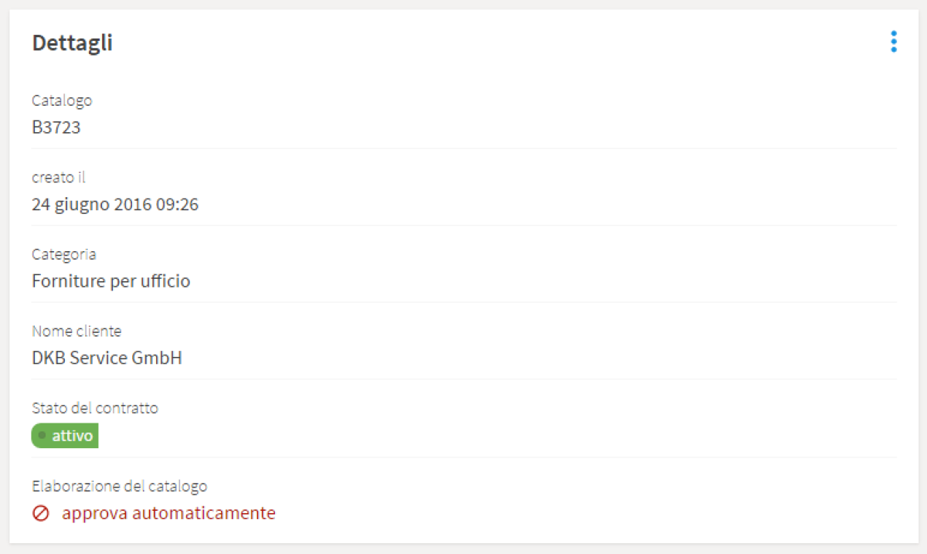Click DKB Service GmbH customer name

point(107,359)
